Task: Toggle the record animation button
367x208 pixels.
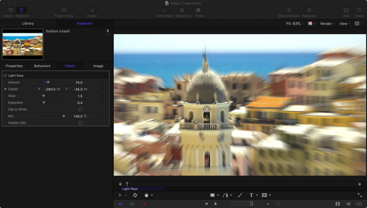Action: coord(143,204)
